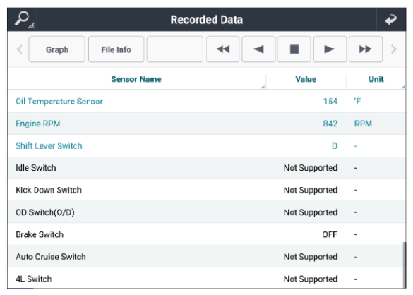Click the 154 oil temperature value

330,101
